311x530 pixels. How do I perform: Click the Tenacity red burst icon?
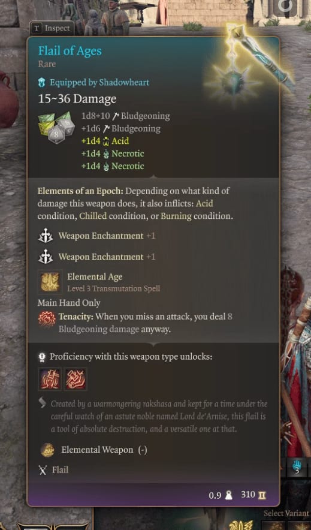pos(47,320)
